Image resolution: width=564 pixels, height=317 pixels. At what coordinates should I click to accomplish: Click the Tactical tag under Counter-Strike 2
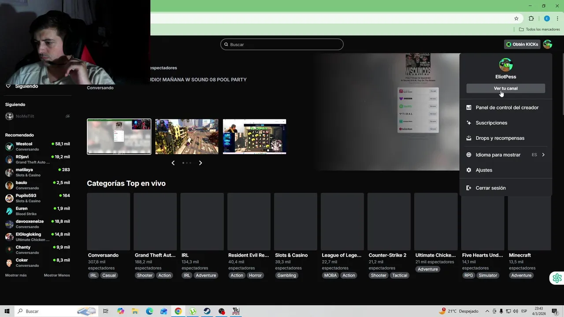point(400,276)
